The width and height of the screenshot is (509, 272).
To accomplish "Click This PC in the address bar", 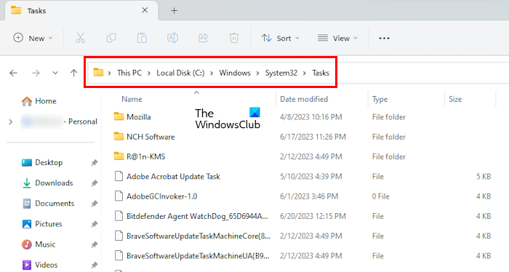I will click(x=129, y=73).
